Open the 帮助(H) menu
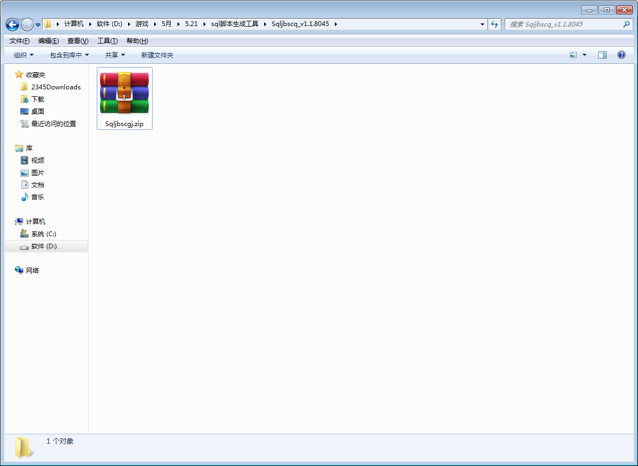 coord(137,41)
